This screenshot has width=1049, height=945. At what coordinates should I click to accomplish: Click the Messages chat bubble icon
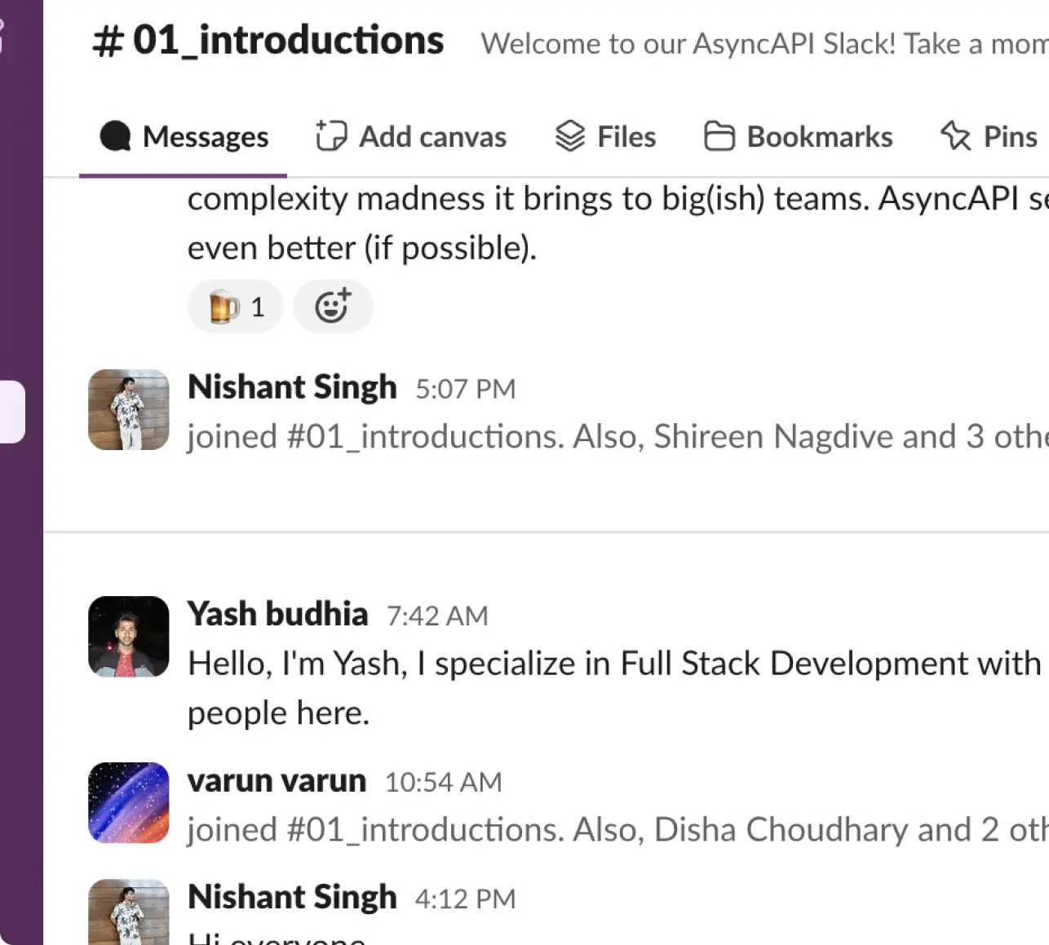pyautogui.click(x=115, y=136)
